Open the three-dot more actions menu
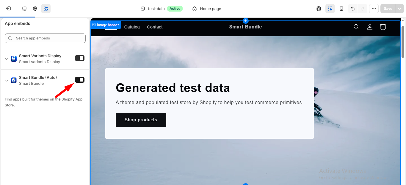Screen dimensions: 406x185 (374, 9)
